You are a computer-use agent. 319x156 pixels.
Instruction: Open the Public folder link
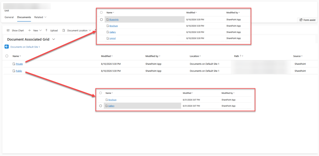coord(19,71)
